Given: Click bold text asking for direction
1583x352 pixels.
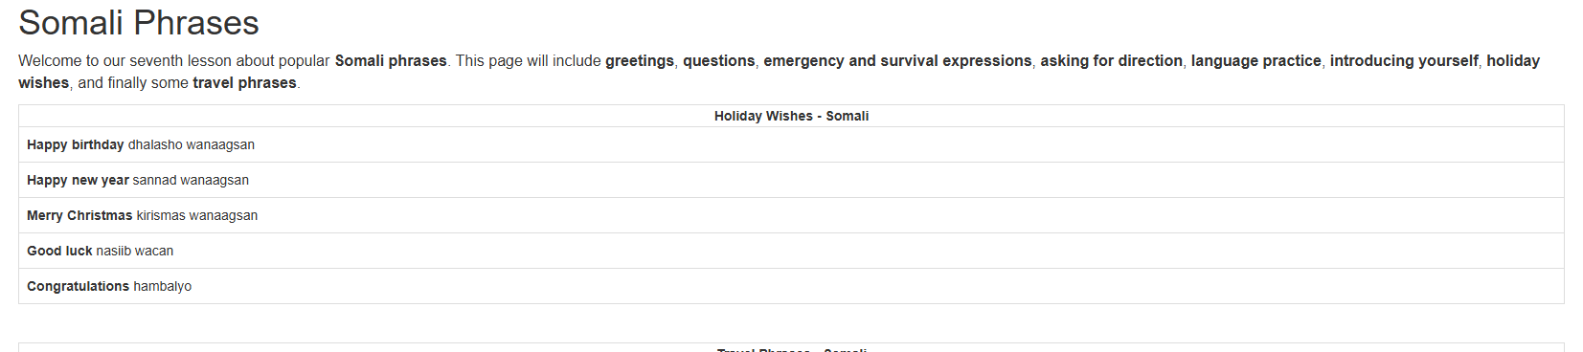Looking at the screenshot, I should [1112, 61].
